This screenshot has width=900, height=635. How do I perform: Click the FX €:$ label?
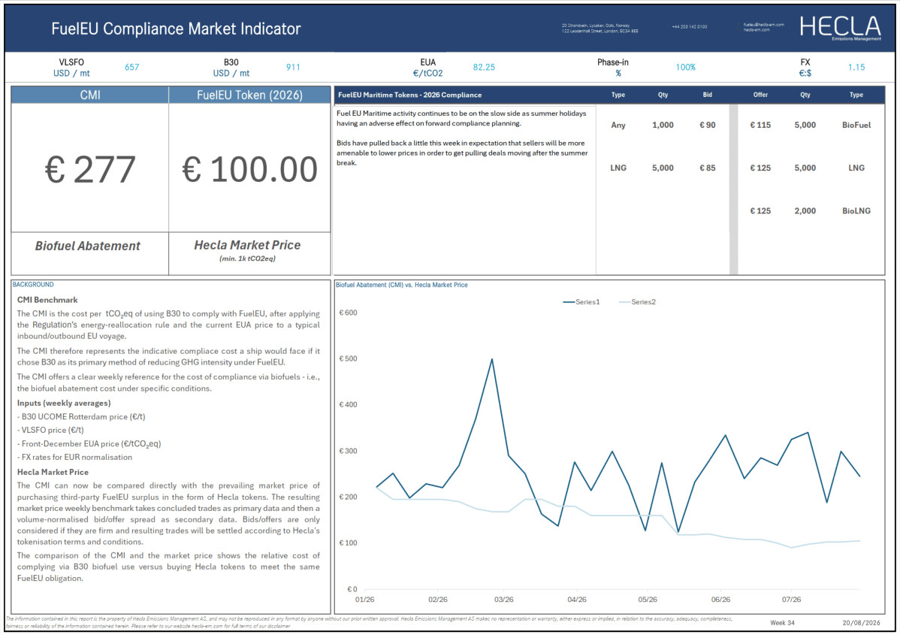point(805,68)
